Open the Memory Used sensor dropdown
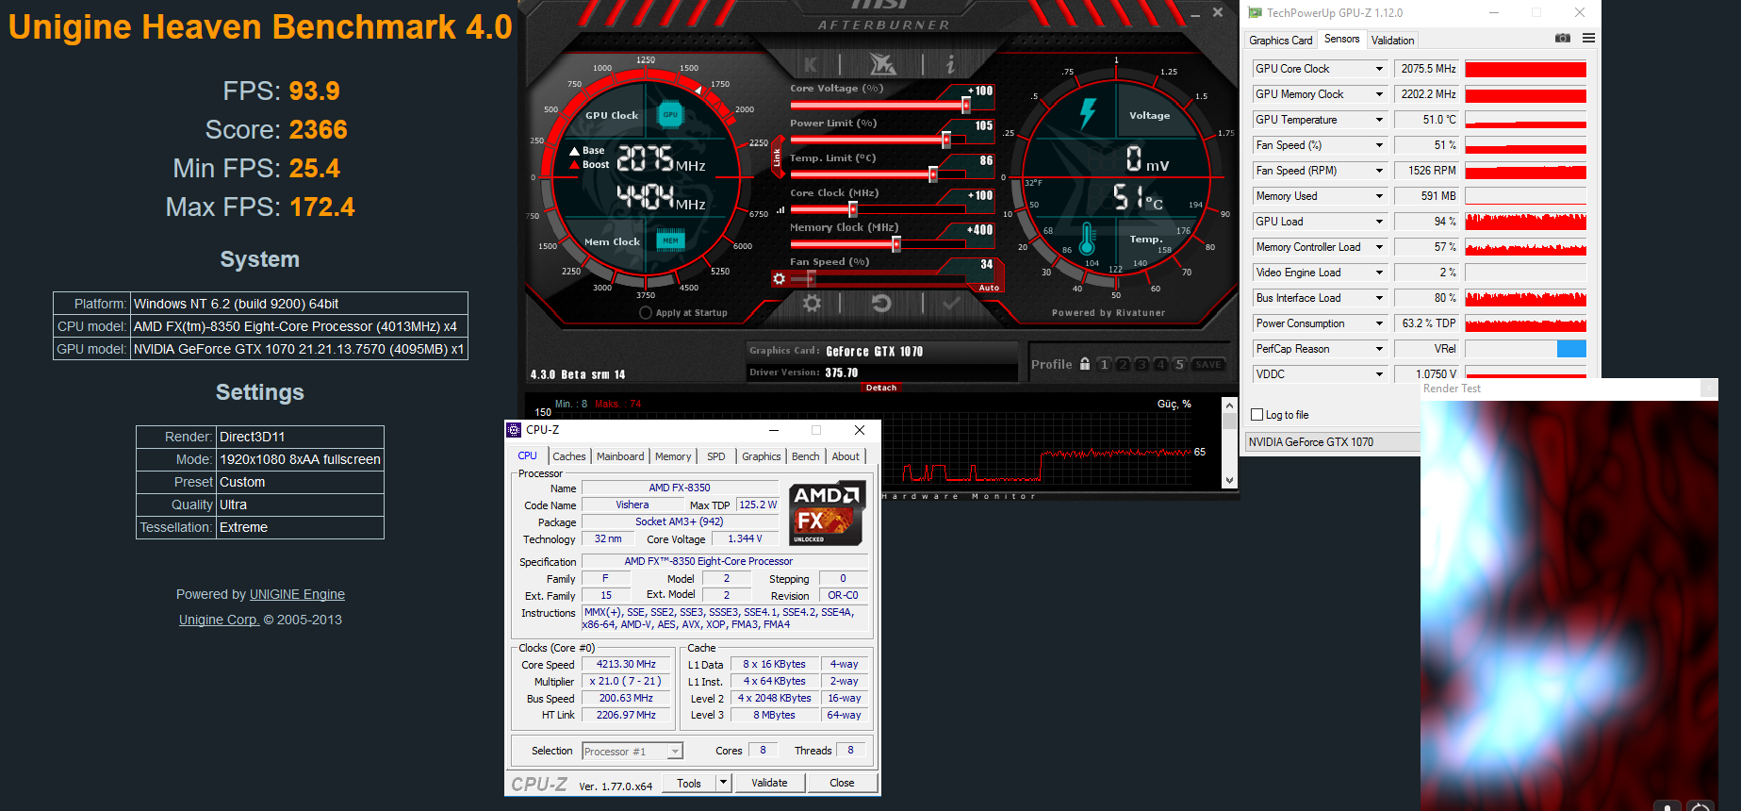Screen dimensions: 1741x811 point(1379,196)
